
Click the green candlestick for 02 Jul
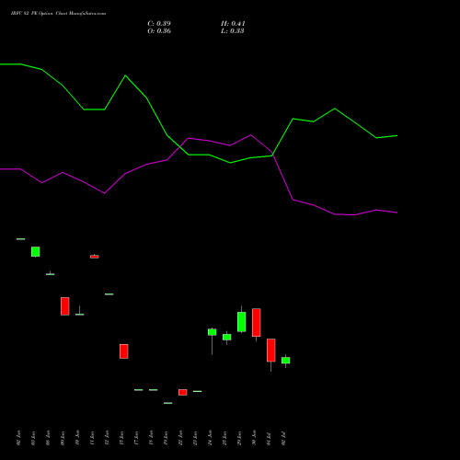(x=286, y=361)
